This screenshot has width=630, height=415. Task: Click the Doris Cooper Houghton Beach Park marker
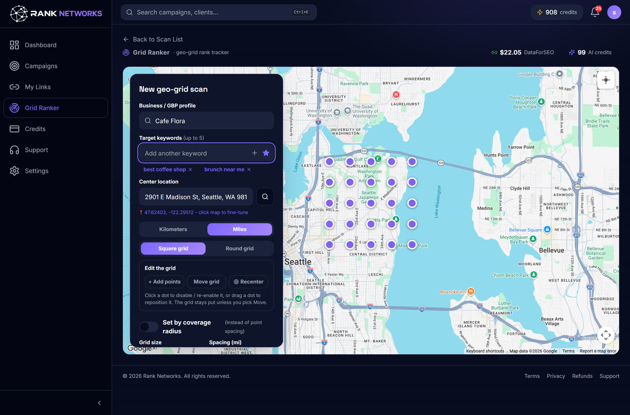[542, 102]
